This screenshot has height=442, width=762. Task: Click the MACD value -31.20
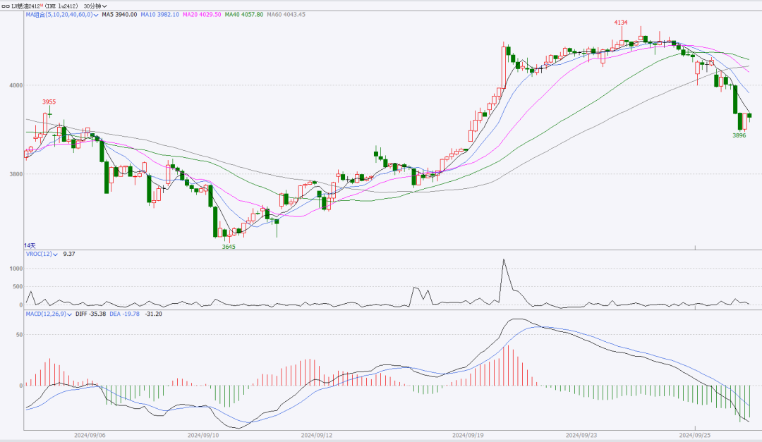(x=154, y=314)
